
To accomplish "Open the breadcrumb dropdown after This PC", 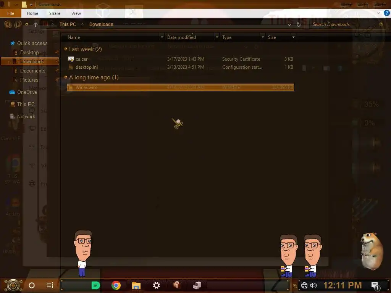I will (x=82, y=24).
